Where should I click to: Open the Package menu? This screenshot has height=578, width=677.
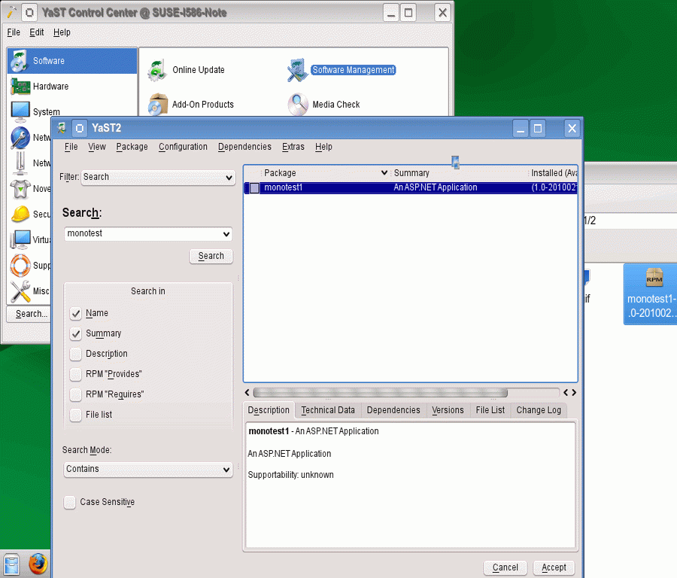[132, 147]
